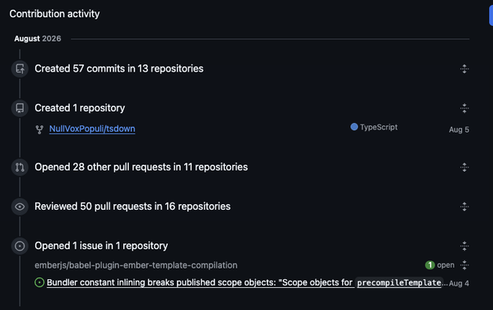The image size is (493, 310).
Task: Collapse the emberjs/babel-plugin-ember-template-compilation issue list
Action: (464, 265)
